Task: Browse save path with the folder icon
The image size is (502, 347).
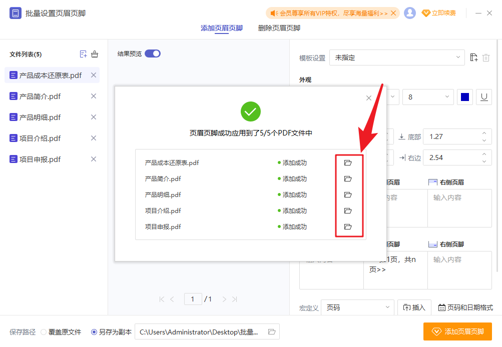Action: click(272, 331)
